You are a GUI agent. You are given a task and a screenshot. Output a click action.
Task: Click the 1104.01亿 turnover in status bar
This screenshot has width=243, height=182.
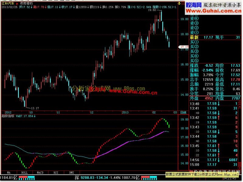[x=9, y=178]
